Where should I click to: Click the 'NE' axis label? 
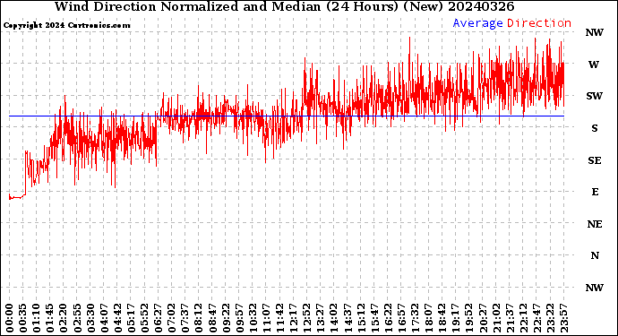[595, 224]
